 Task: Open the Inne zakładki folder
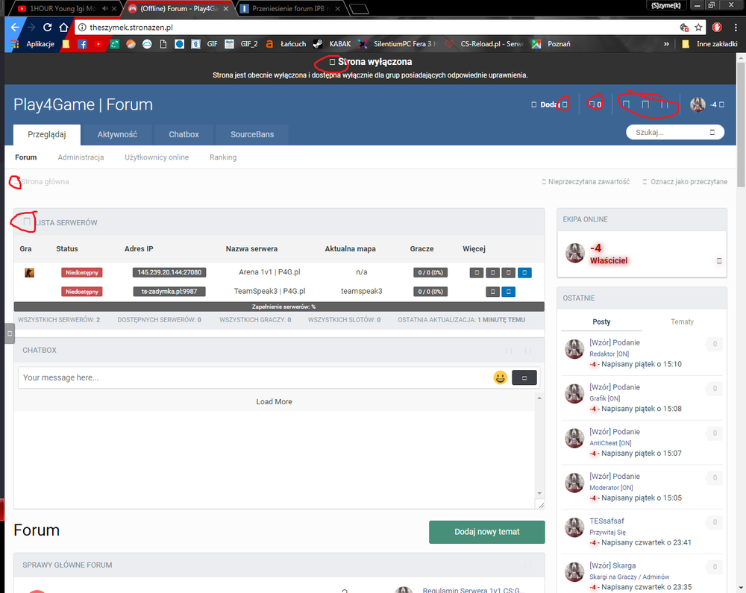pos(709,44)
